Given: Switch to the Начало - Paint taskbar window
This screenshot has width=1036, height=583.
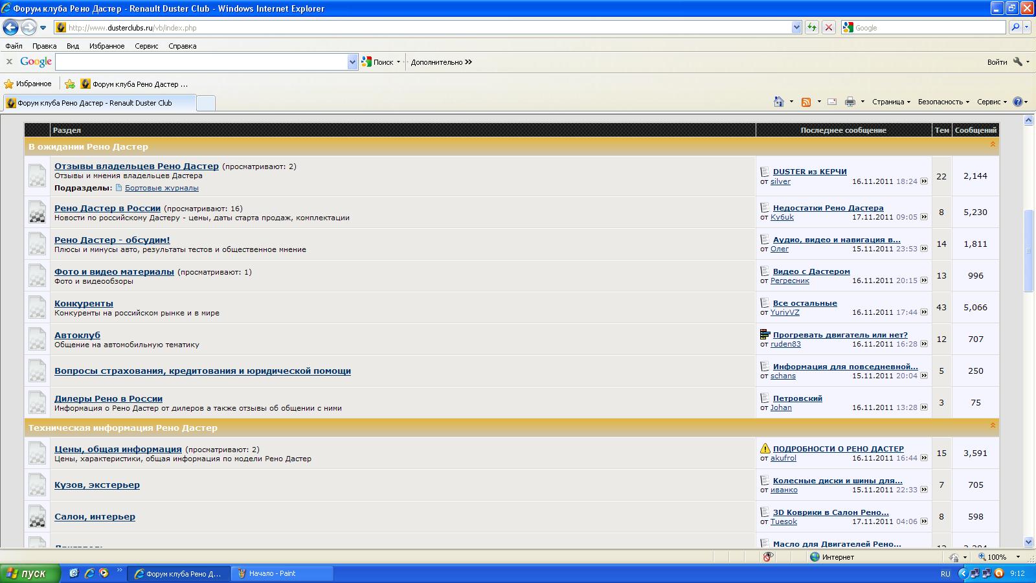Looking at the screenshot, I should pos(282,573).
